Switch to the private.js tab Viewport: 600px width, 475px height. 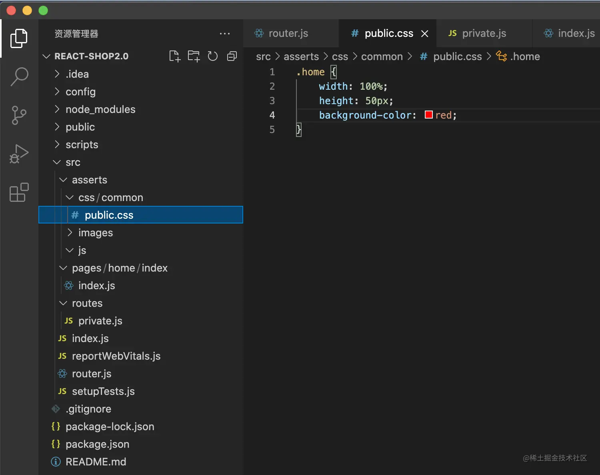pos(484,33)
